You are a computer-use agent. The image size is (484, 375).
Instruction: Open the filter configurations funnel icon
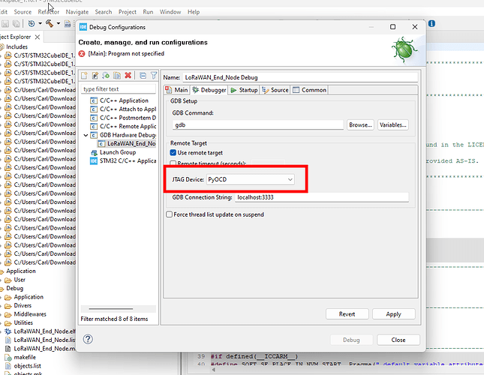152,76
